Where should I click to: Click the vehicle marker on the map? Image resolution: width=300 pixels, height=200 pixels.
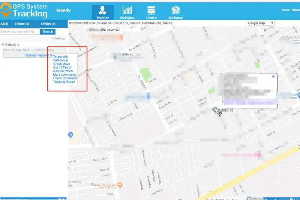tap(217, 111)
